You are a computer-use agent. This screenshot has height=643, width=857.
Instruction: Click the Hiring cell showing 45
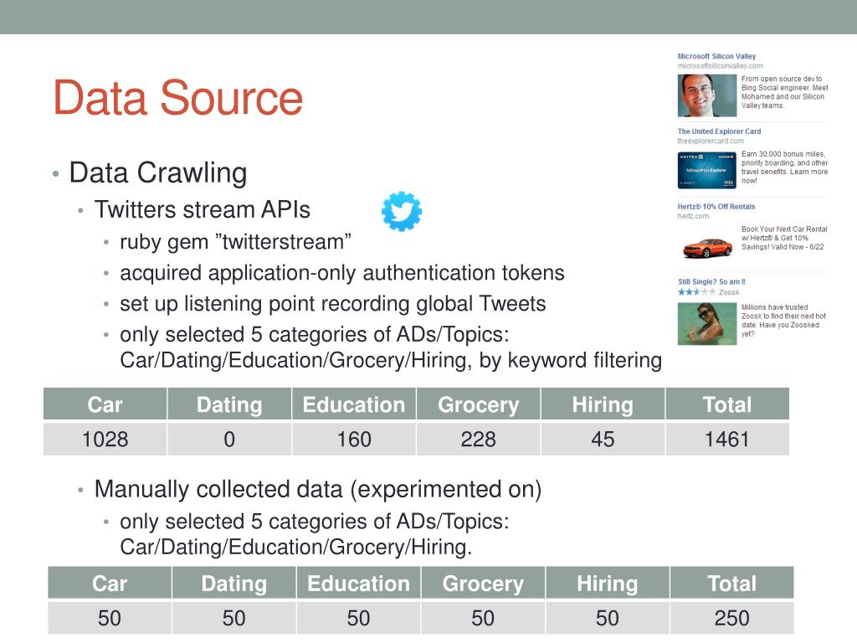(603, 439)
